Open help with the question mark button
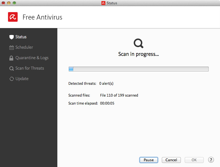 pyautogui.click(x=211, y=160)
